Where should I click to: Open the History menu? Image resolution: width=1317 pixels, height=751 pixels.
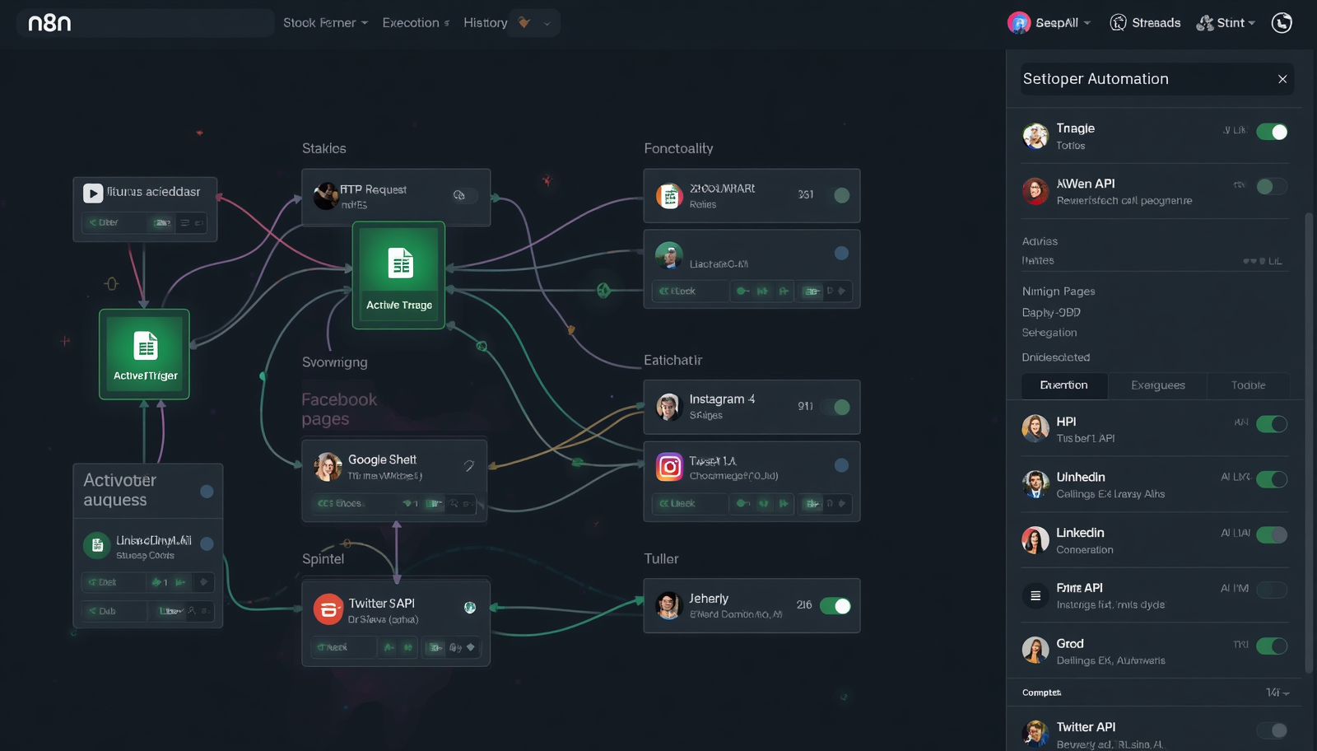click(485, 23)
